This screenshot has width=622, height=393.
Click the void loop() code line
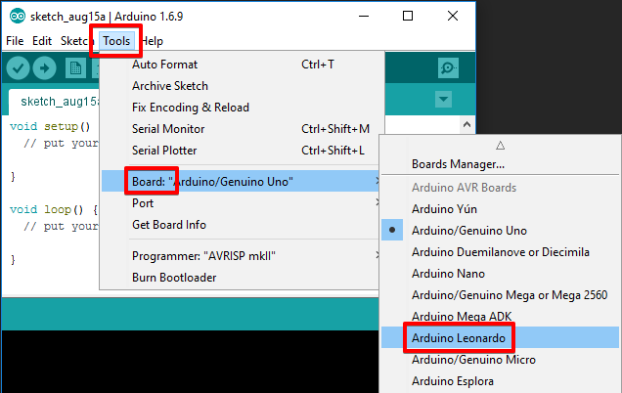coord(54,209)
